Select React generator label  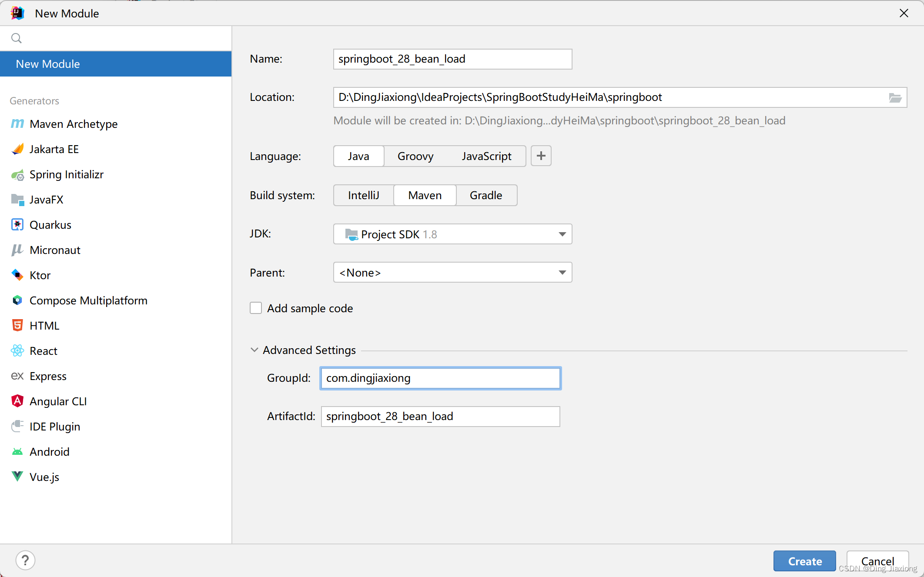(44, 351)
